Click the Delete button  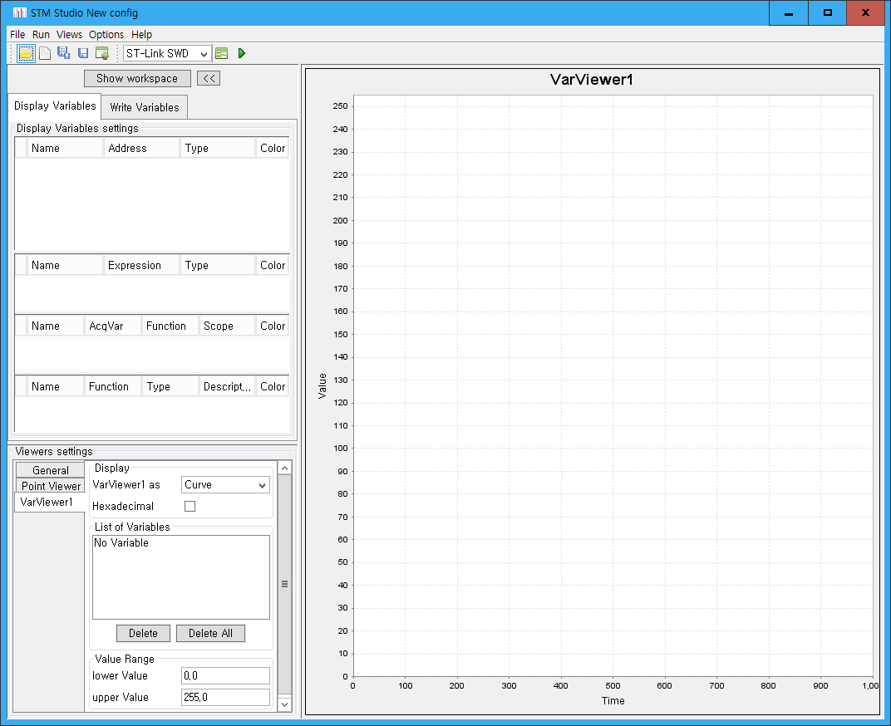(x=143, y=634)
